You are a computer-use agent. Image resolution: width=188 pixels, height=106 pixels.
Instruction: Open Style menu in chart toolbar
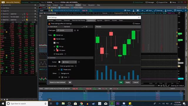pos(149,11)
